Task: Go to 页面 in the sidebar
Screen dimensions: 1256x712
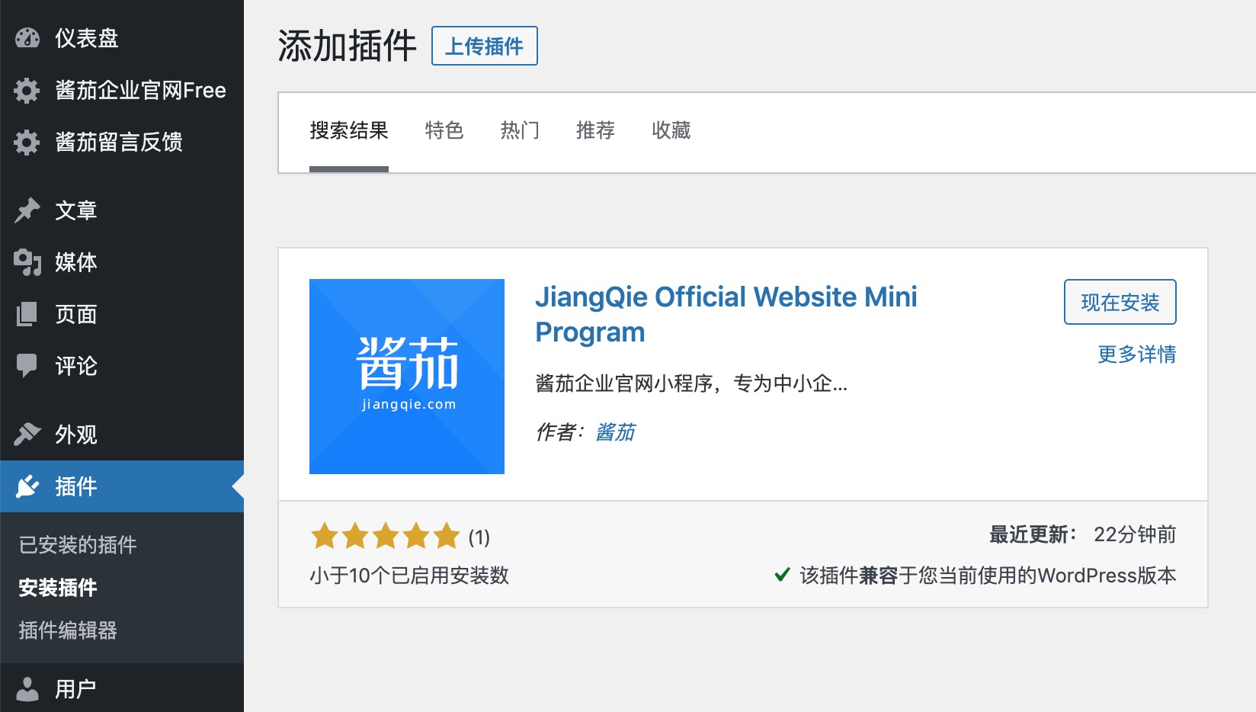Action: pyautogui.click(x=122, y=314)
